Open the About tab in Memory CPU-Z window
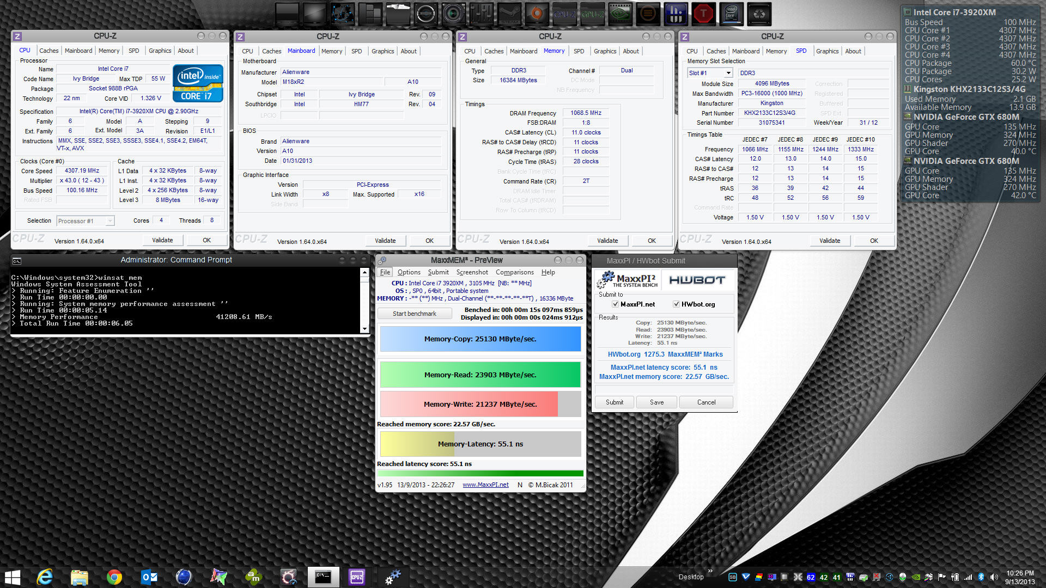The image size is (1046, 588). pos(631,51)
